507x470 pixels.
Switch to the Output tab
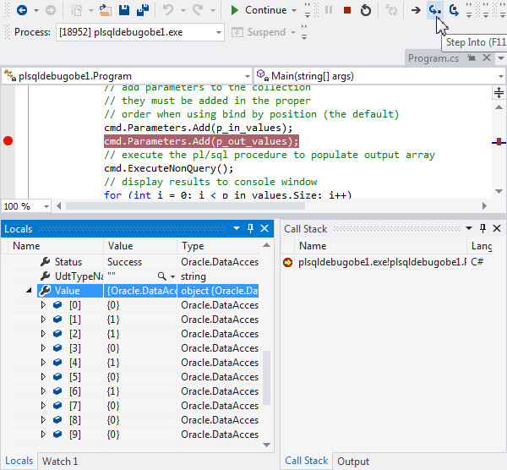coord(353,462)
